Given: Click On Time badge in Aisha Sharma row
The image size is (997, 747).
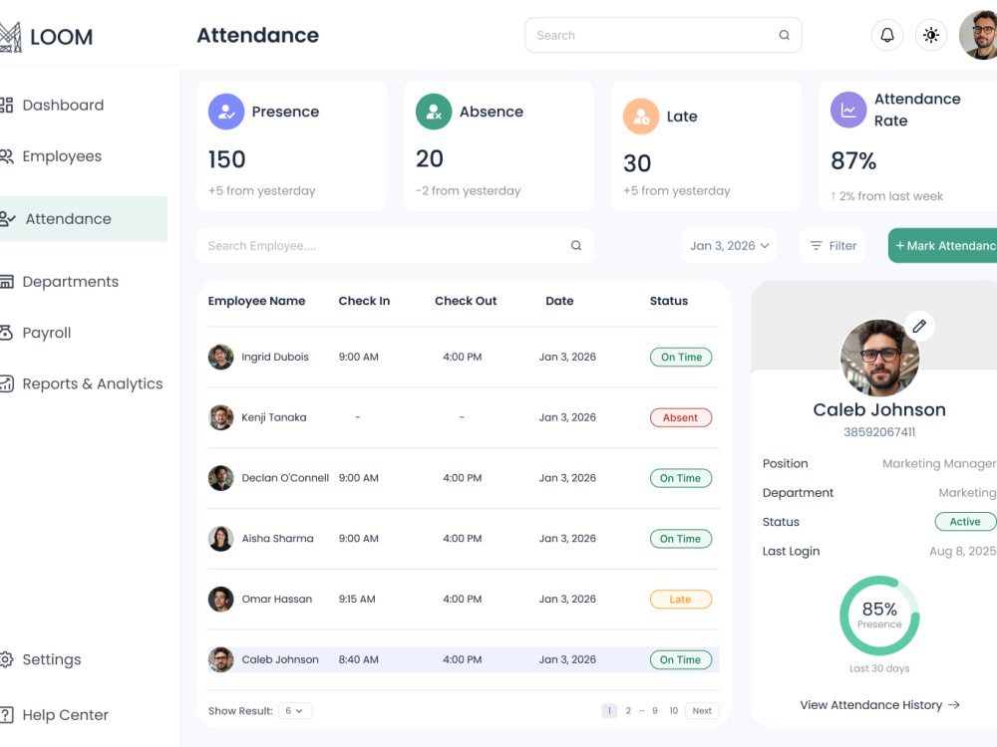Looking at the screenshot, I should [680, 539].
